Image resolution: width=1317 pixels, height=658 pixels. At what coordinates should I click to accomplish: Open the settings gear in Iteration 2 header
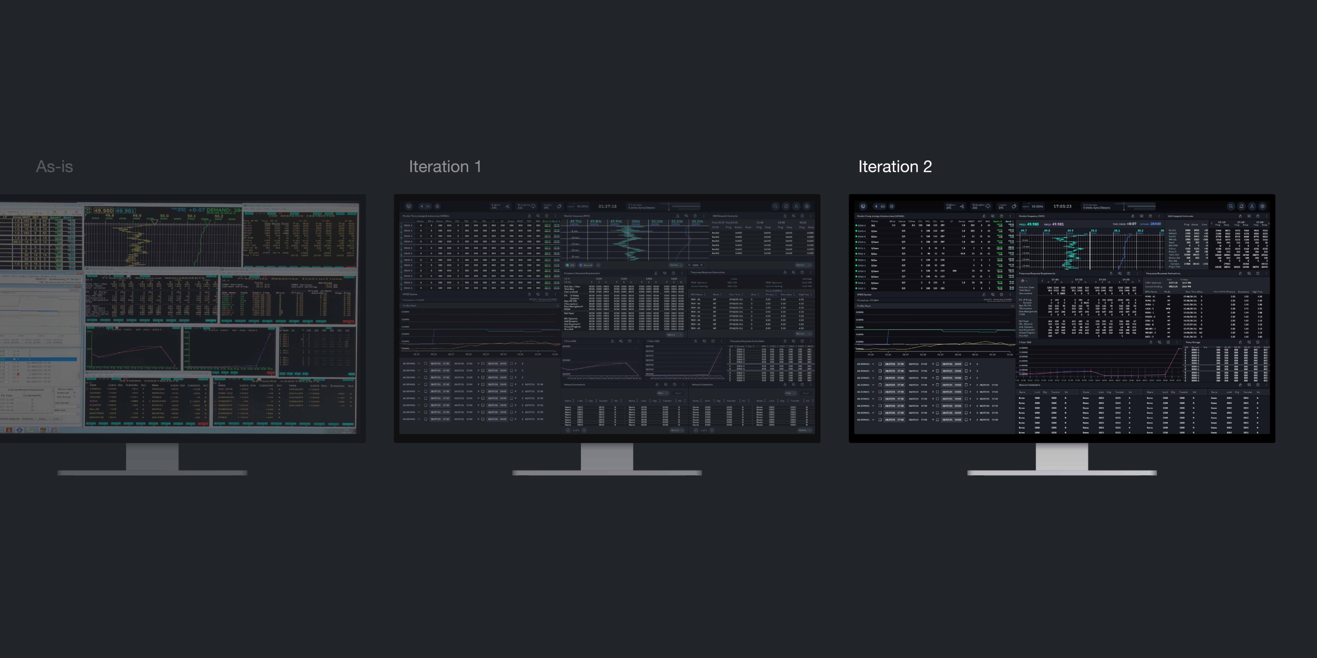point(1262,206)
